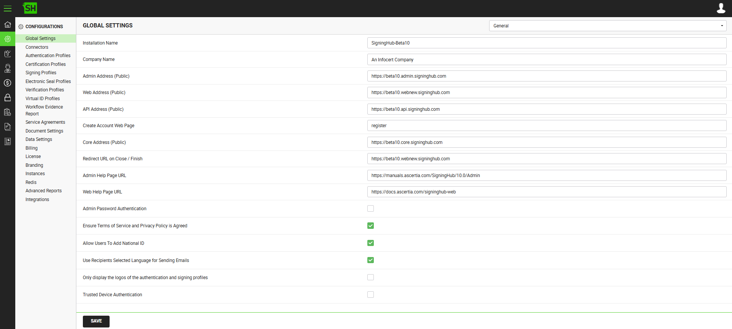Screen dimensions: 732x329
Task: Open Data Settings
Action: click(39, 139)
